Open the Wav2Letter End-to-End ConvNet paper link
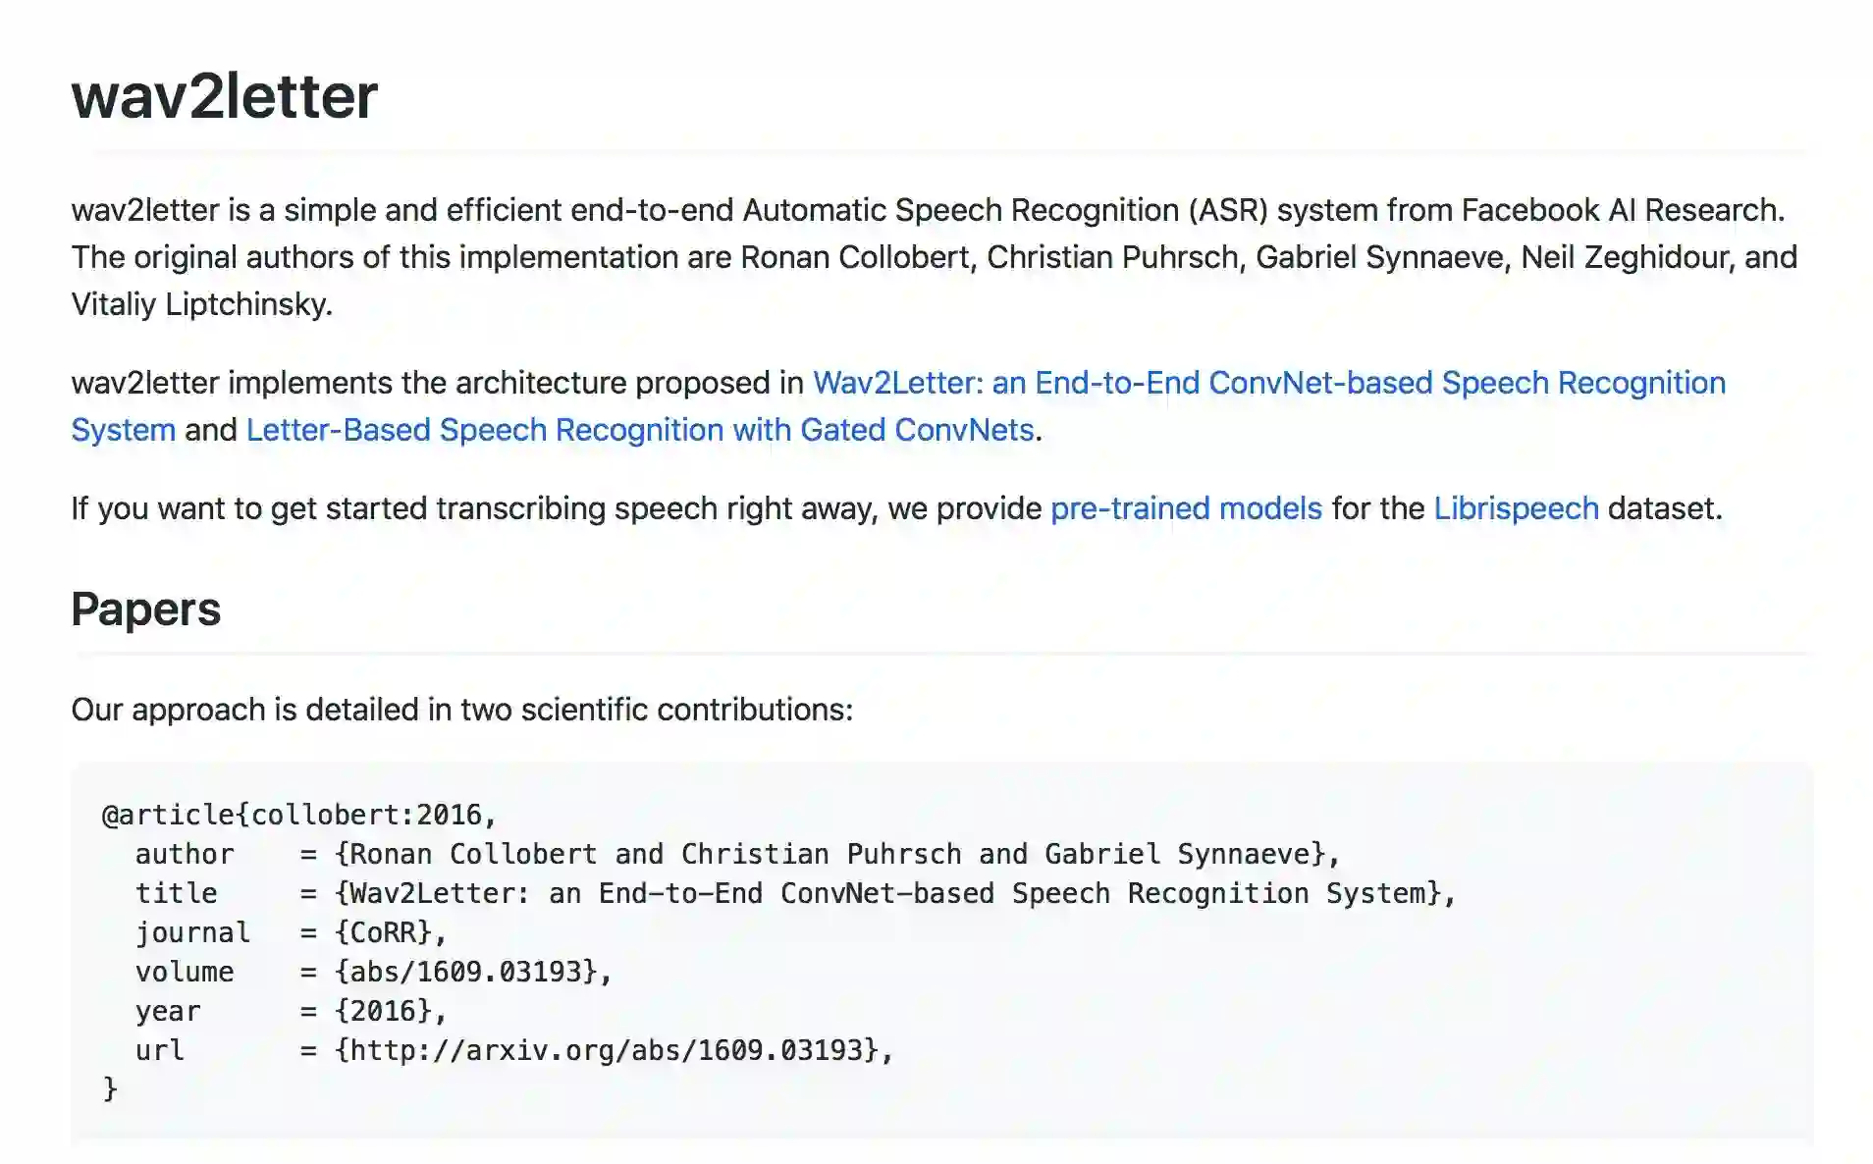Screen dimensions: 1873x1164 pos(1268,383)
